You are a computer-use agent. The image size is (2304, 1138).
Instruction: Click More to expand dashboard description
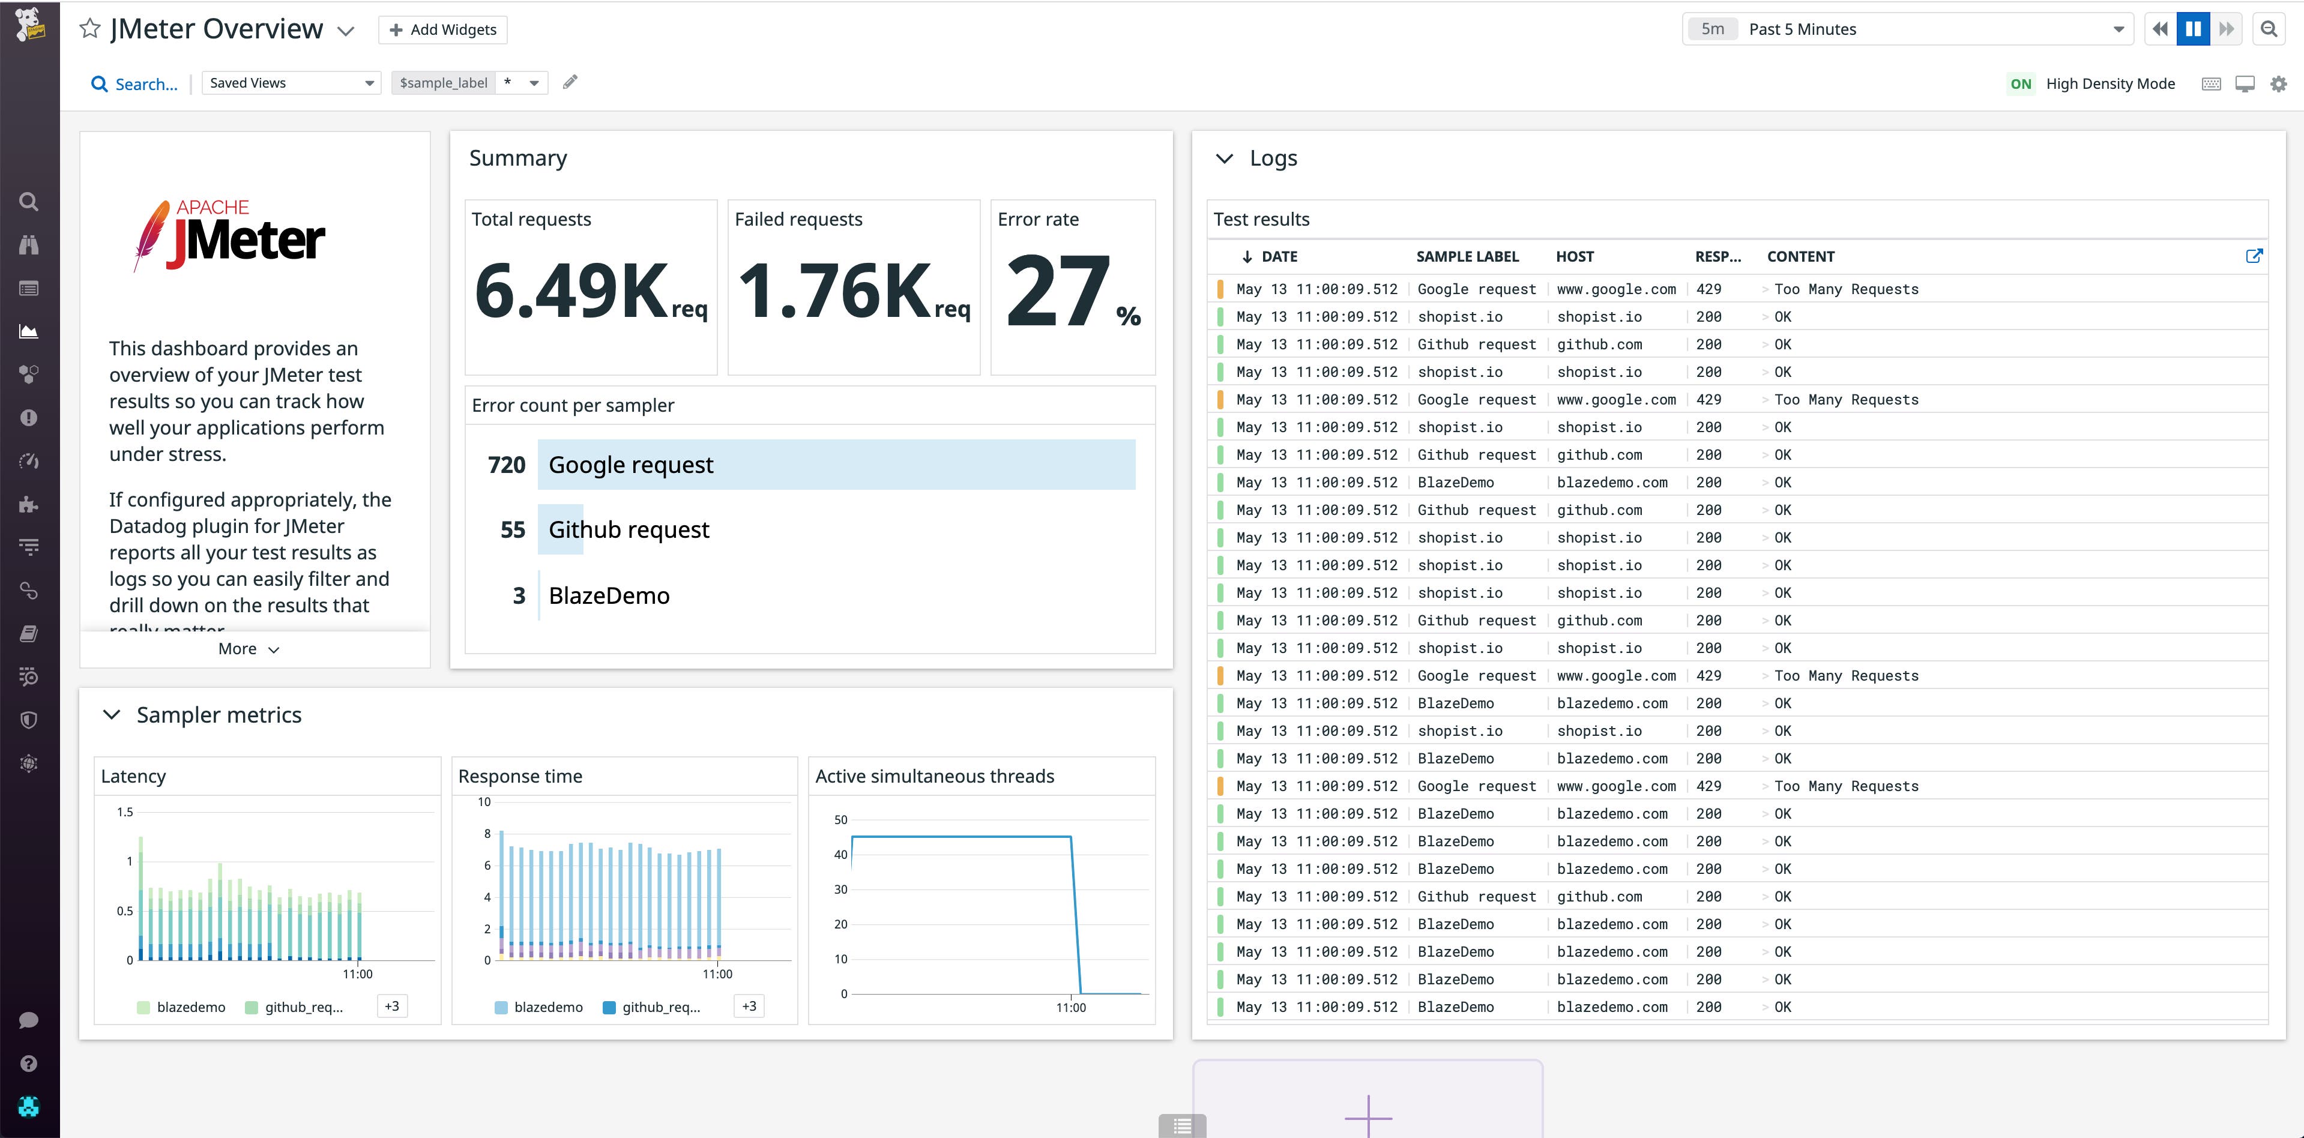coord(247,648)
